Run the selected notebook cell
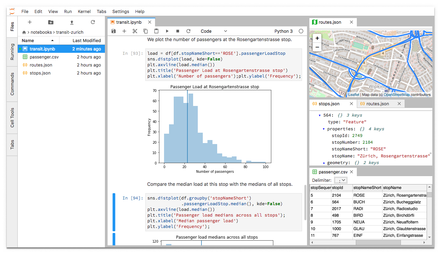 (167, 31)
